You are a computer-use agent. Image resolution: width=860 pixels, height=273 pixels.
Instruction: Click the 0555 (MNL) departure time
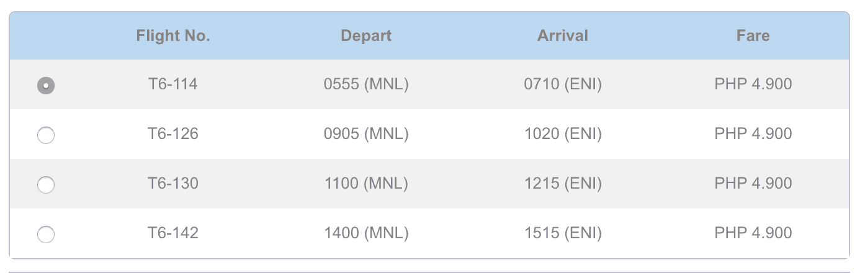[x=366, y=84]
